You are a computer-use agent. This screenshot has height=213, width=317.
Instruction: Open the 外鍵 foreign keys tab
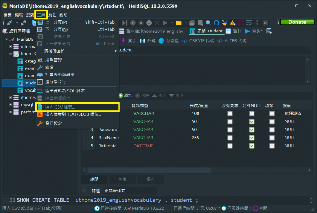point(148,41)
